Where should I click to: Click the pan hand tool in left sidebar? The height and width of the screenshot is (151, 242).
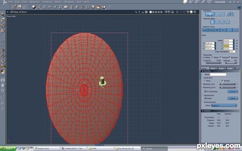tap(3, 85)
